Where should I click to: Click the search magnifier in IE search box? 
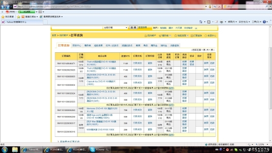pyautogui.click(x=267, y=6)
